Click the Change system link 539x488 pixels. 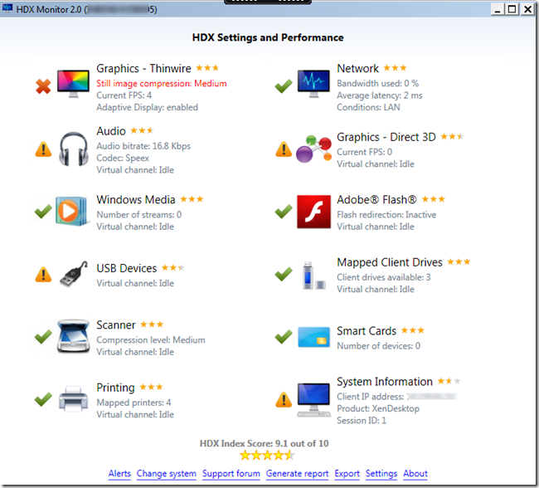point(167,474)
